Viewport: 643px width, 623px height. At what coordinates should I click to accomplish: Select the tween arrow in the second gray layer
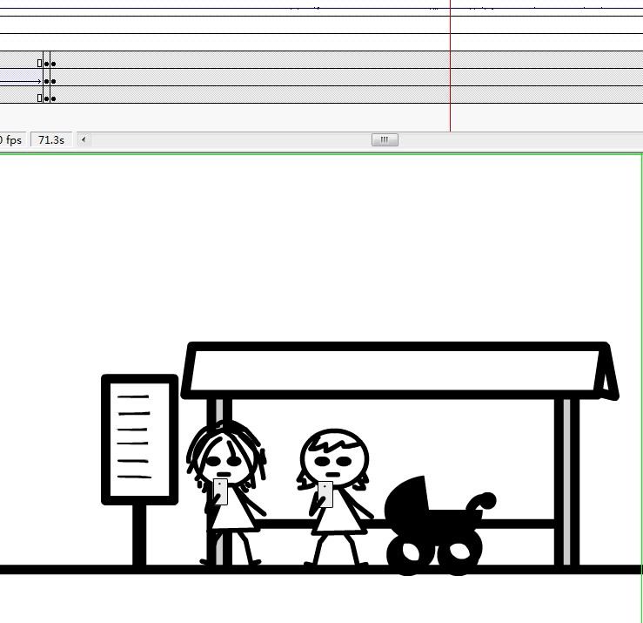click(x=21, y=81)
